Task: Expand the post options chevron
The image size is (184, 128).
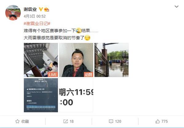Action: pyautogui.click(x=177, y=6)
